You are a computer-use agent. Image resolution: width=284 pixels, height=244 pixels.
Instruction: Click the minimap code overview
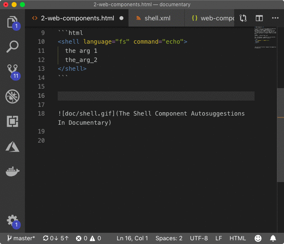pyautogui.click(x=265, y=38)
